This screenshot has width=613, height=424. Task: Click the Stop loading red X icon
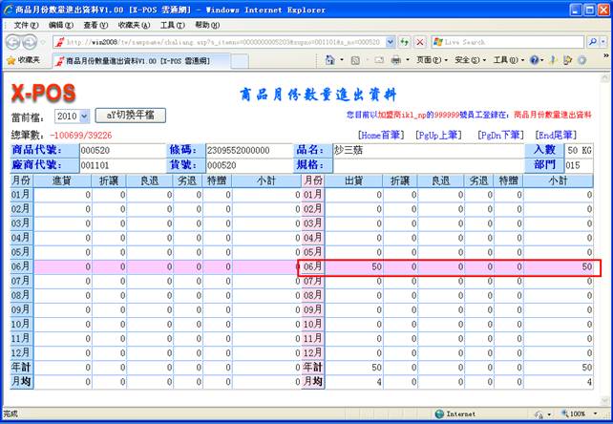(x=419, y=42)
